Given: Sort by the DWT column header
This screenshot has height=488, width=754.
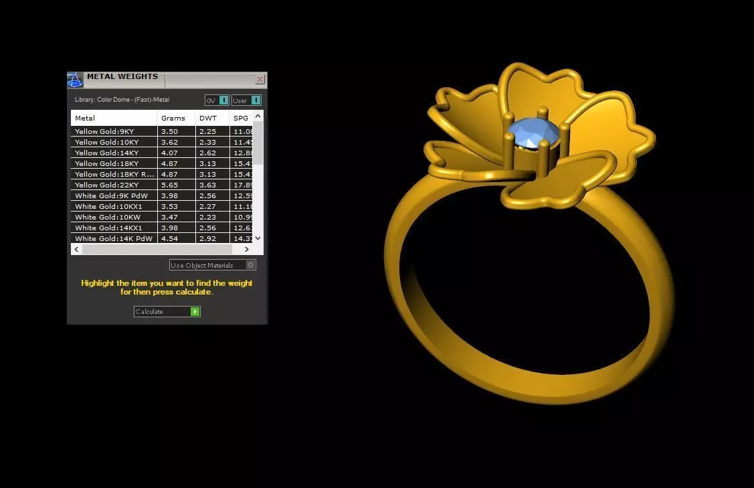Looking at the screenshot, I should pos(212,118).
